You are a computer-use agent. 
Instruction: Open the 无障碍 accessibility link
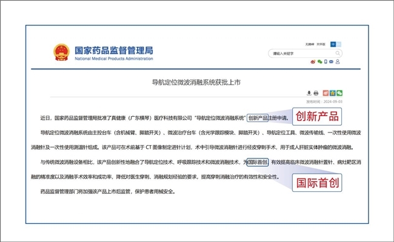310,44
